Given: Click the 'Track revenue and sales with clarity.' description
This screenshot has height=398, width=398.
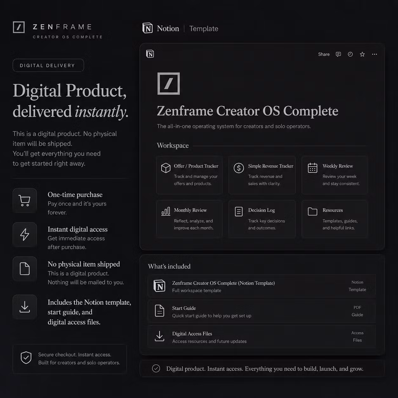Looking at the screenshot, I should [x=265, y=180].
